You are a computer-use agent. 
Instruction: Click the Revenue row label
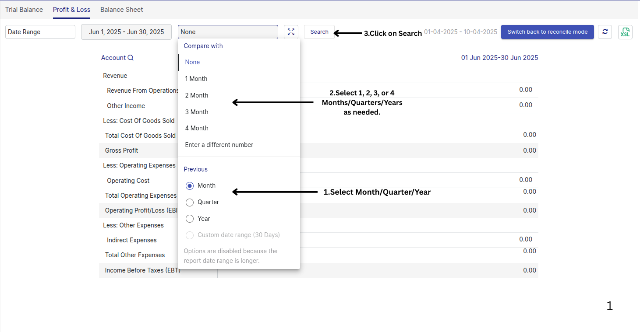click(115, 76)
